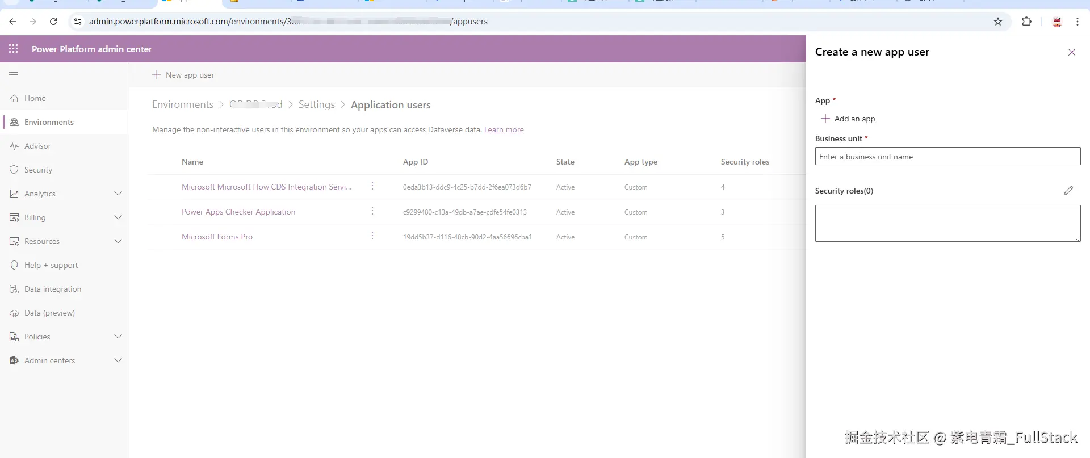The height and width of the screenshot is (458, 1090).
Task: Open the Learn more link
Action: (x=504, y=129)
